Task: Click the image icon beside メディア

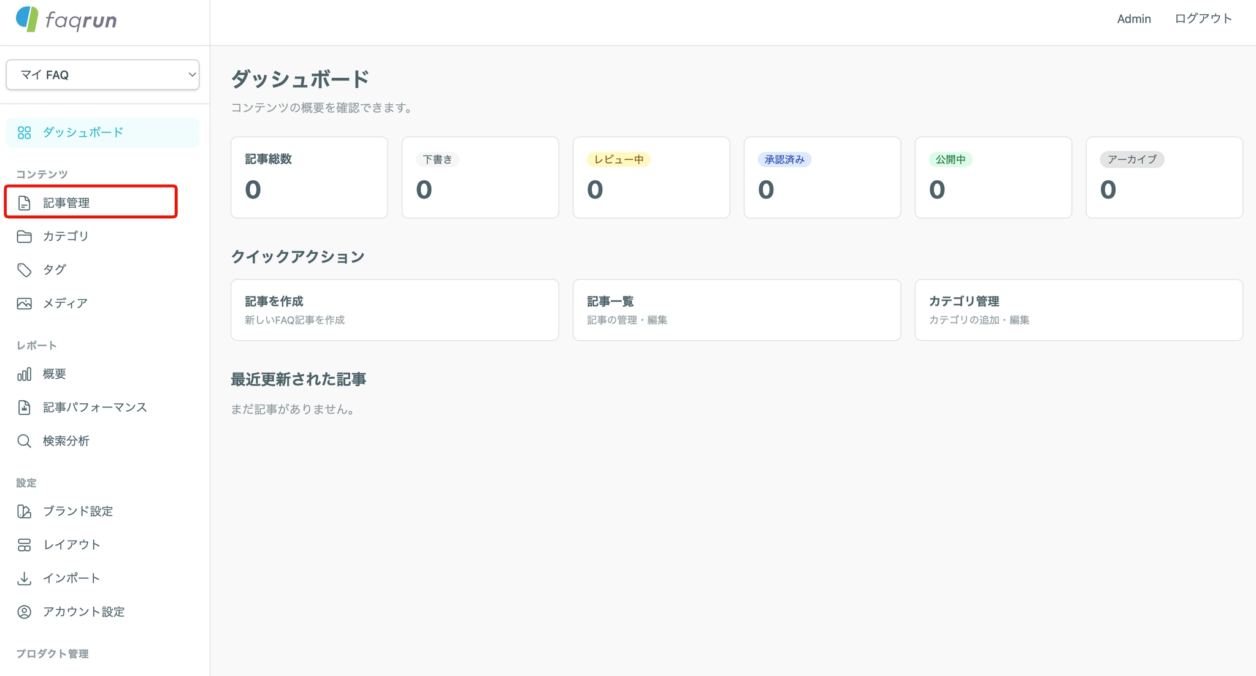Action: coord(25,303)
